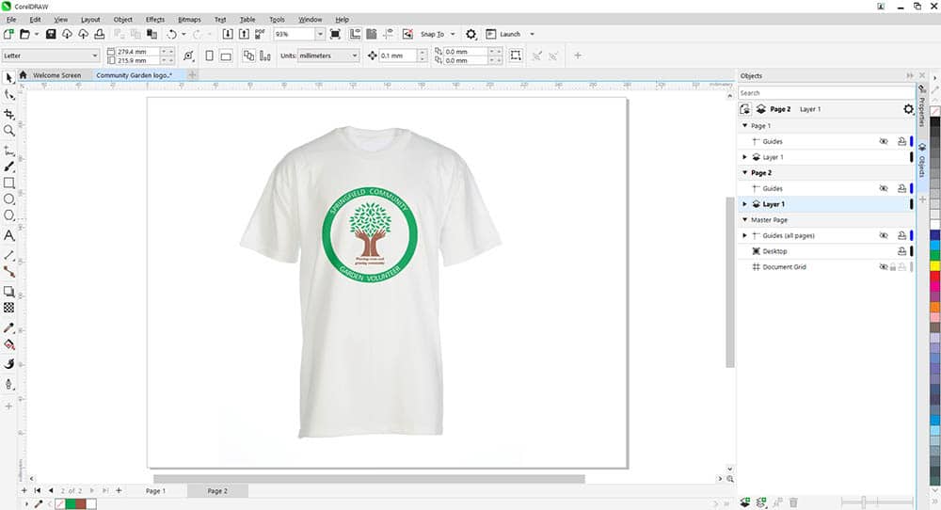The height and width of the screenshot is (510, 941).
Task: Toggle visibility of Page 2 Guides
Action: tap(884, 188)
